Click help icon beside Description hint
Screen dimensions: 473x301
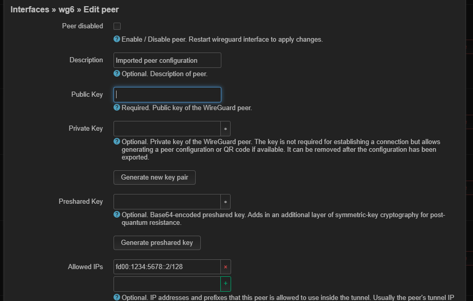[117, 74]
